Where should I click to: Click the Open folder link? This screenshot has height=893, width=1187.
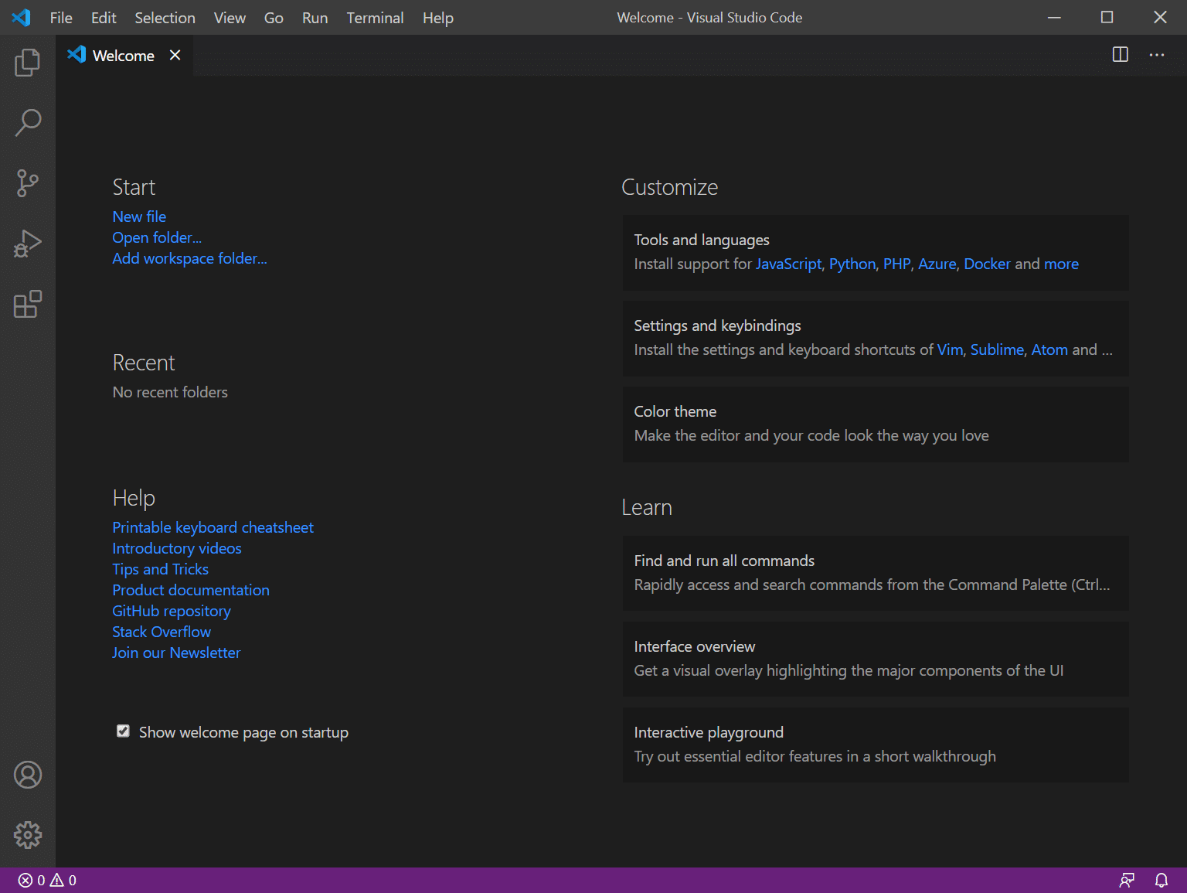point(157,237)
